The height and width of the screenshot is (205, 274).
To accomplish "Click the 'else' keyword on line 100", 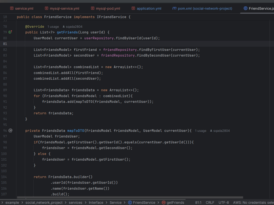I will click(x=42, y=154).
